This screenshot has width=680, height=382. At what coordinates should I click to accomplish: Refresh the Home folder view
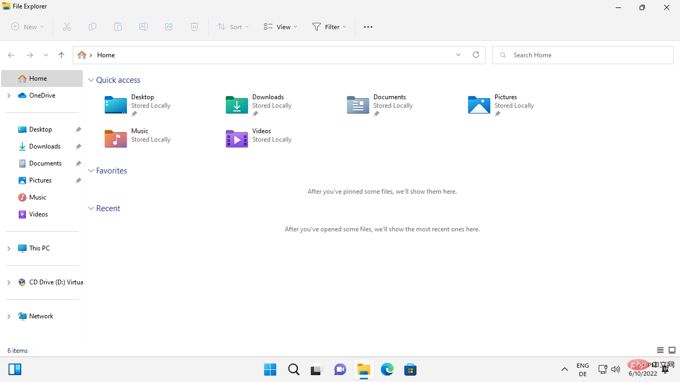click(475, 55)
